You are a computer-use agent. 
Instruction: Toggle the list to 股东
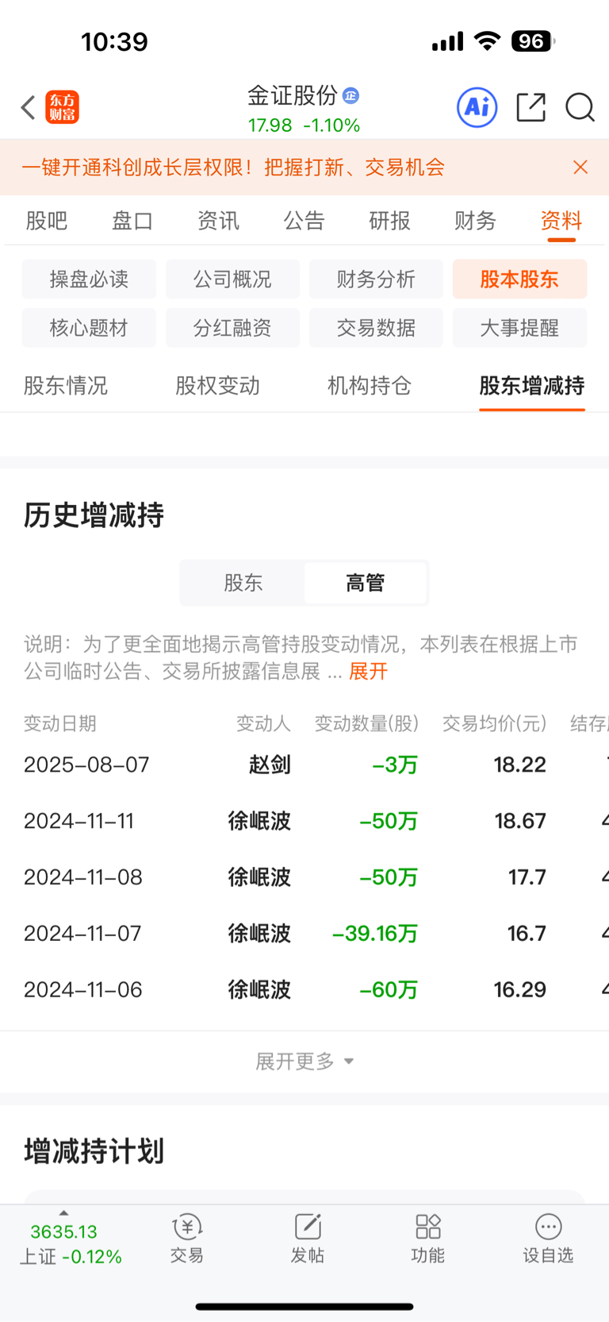[243, 583]
